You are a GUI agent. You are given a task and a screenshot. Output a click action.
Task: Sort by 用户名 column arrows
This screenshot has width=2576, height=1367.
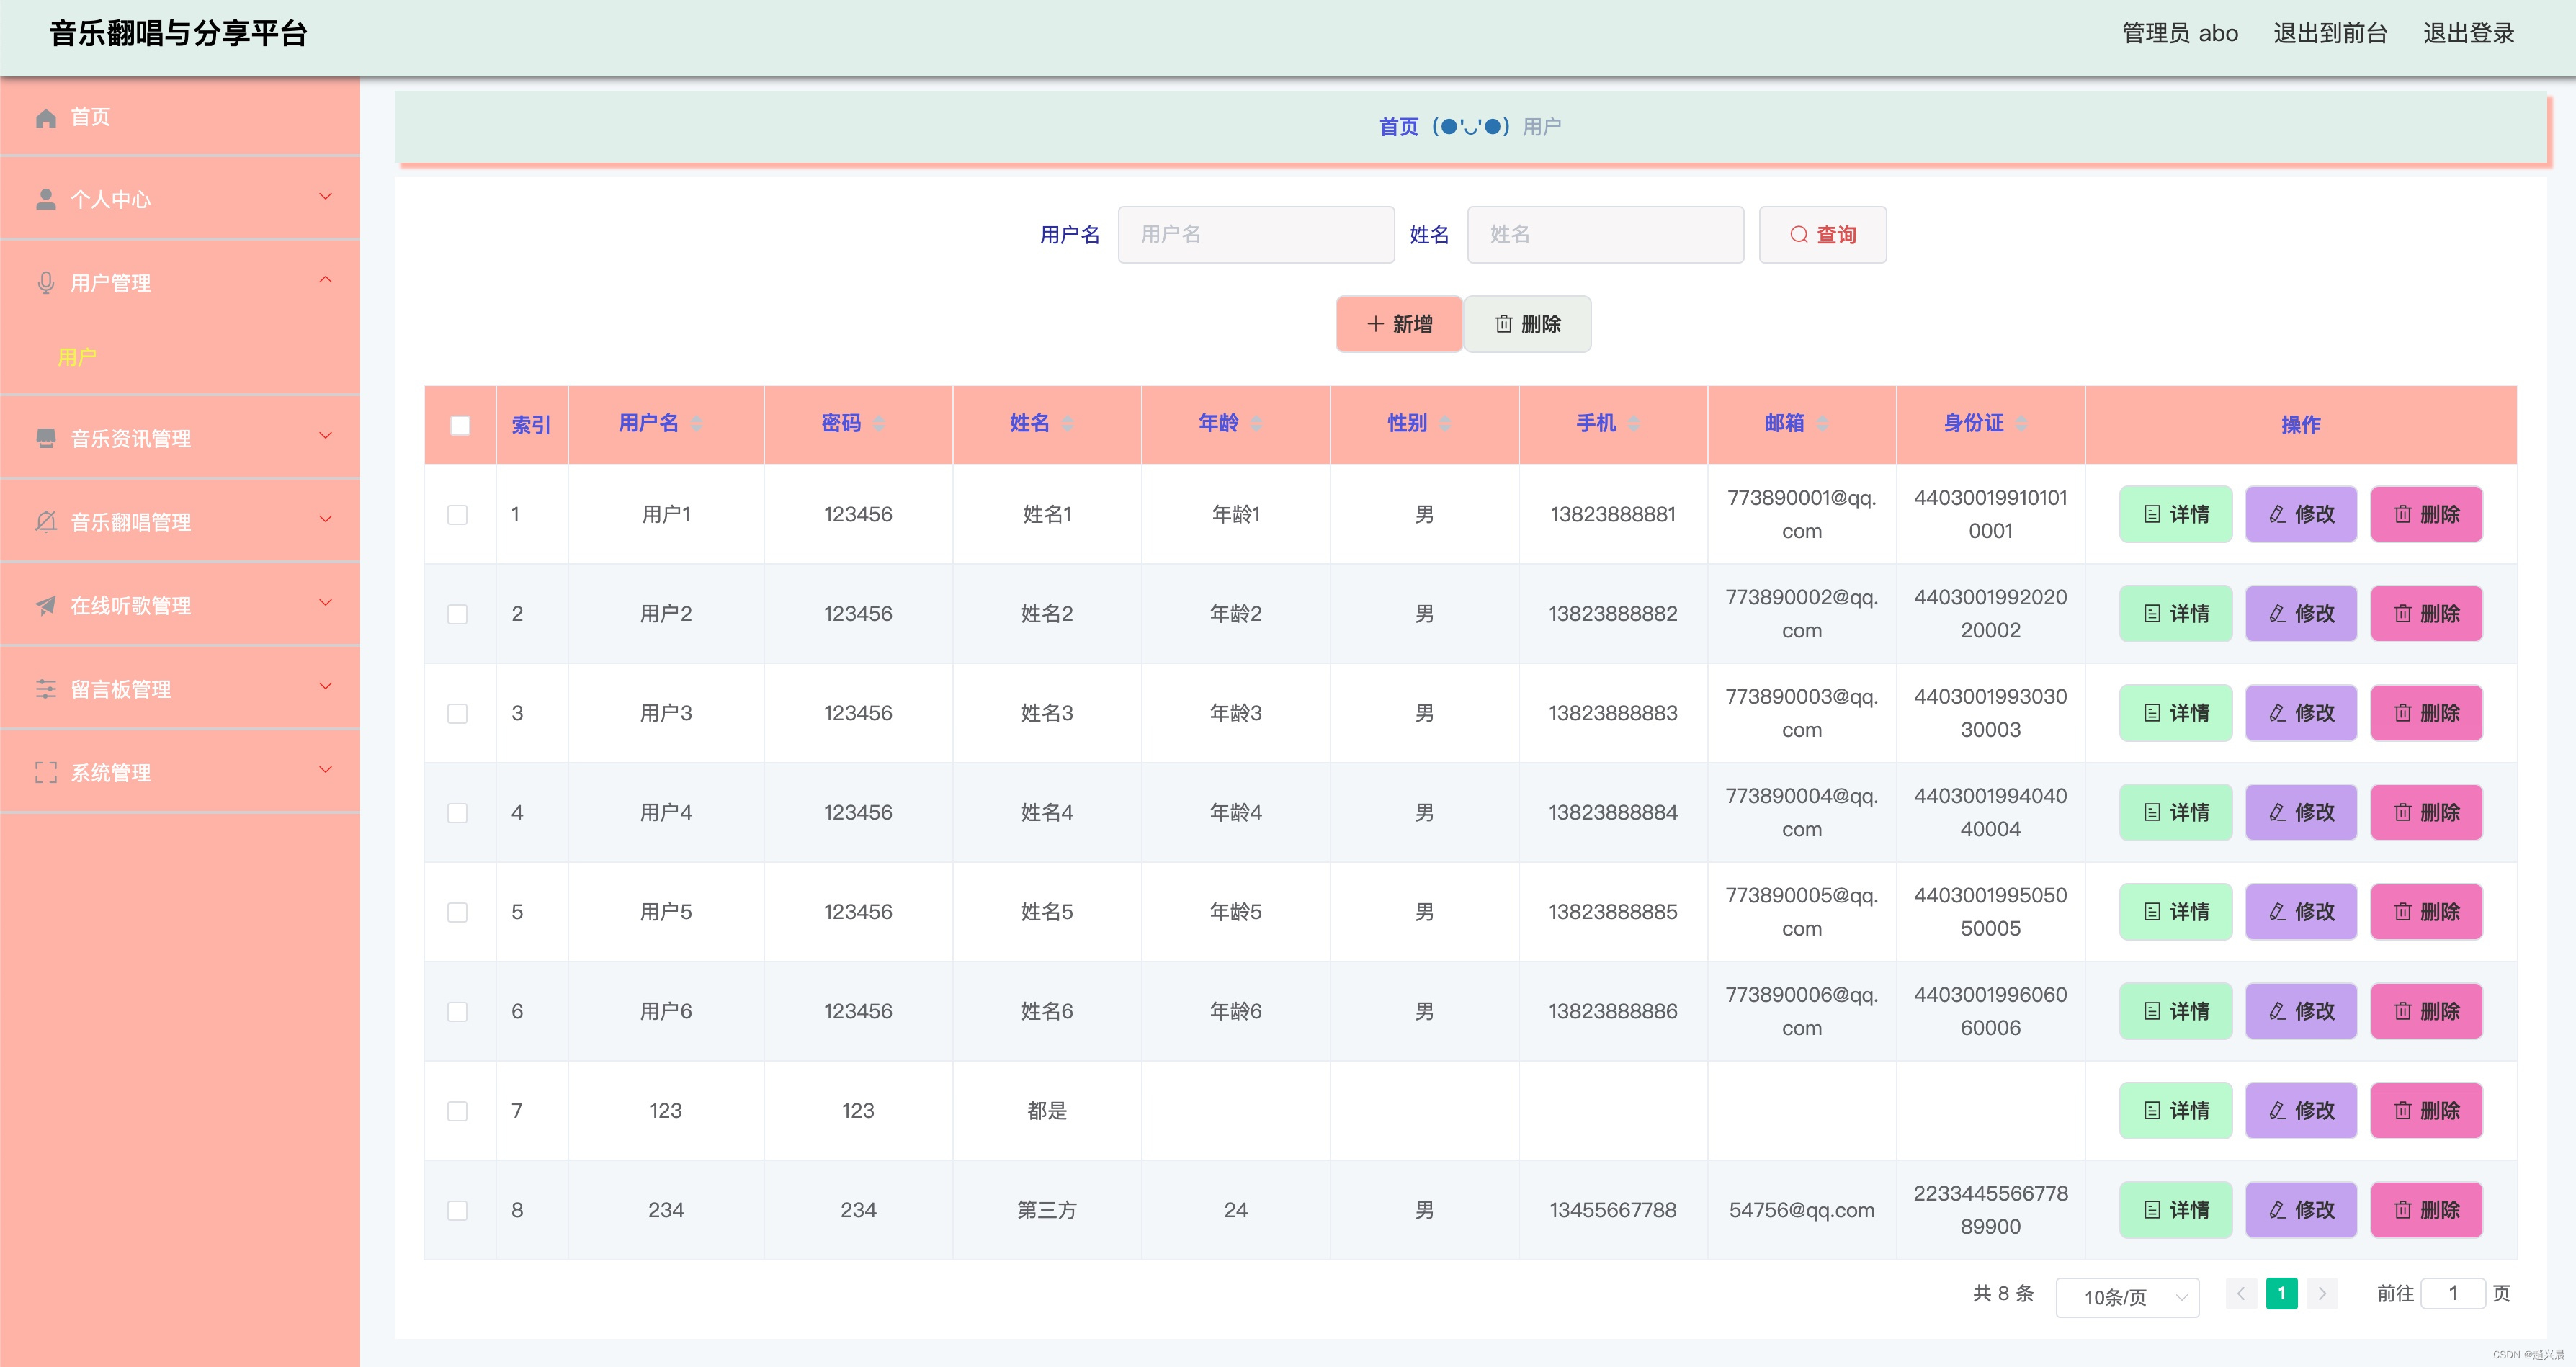(x=697, y=424)
